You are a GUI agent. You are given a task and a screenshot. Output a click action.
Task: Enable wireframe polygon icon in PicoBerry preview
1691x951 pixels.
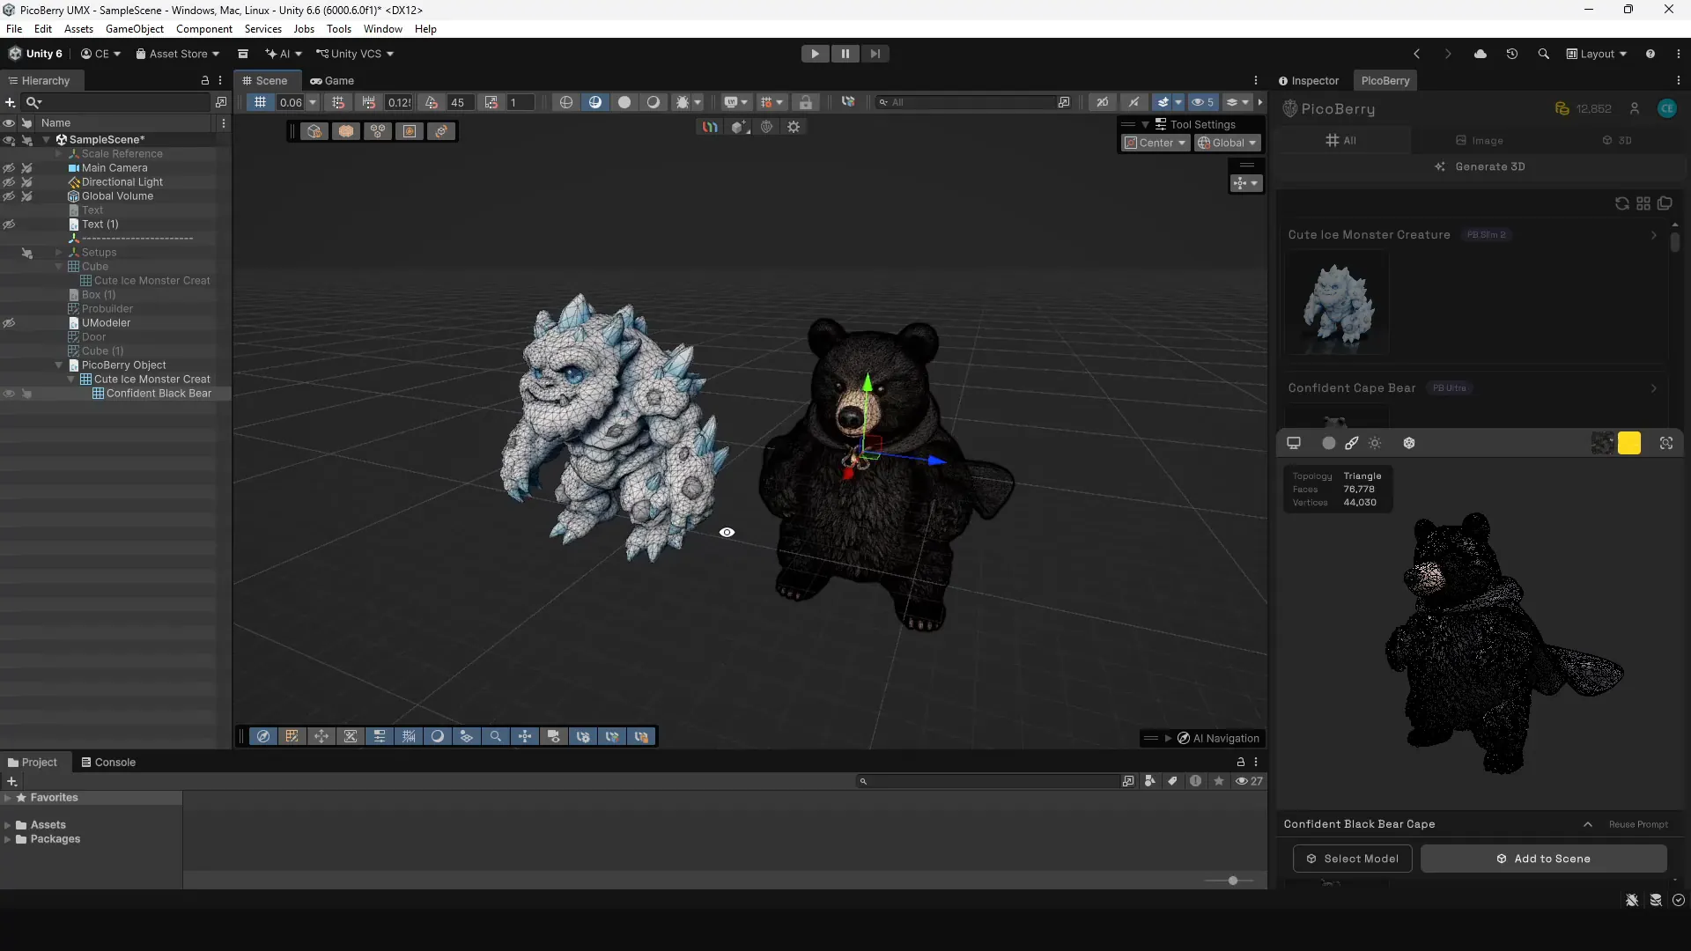click(x=1409, y=443)
